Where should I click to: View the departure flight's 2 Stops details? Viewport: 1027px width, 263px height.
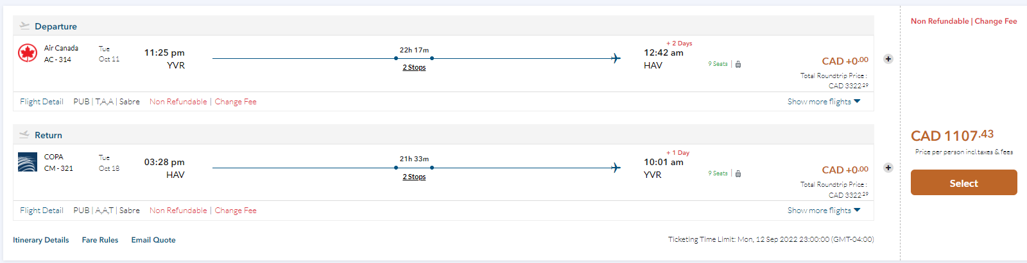[x=414, y=68]
